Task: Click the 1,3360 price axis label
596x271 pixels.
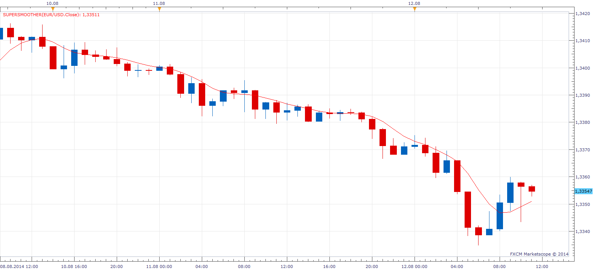Action: tap(583, 177)
